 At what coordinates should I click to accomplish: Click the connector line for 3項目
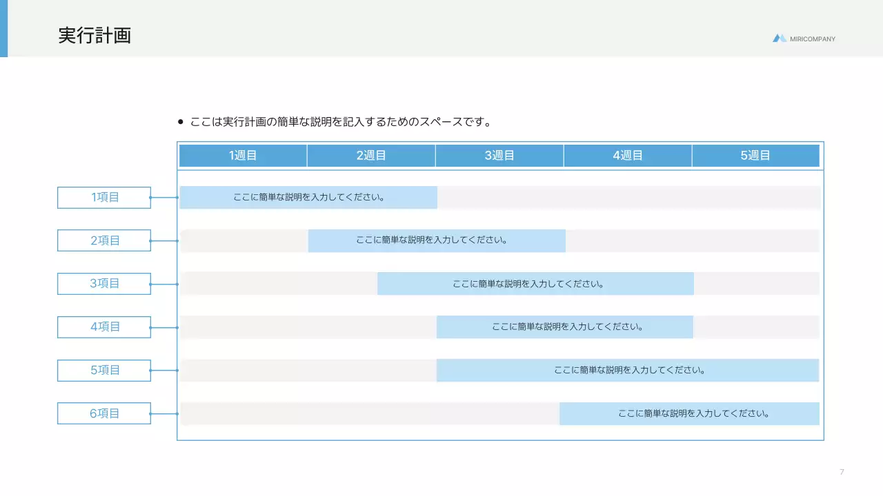(x=166, y=283)
